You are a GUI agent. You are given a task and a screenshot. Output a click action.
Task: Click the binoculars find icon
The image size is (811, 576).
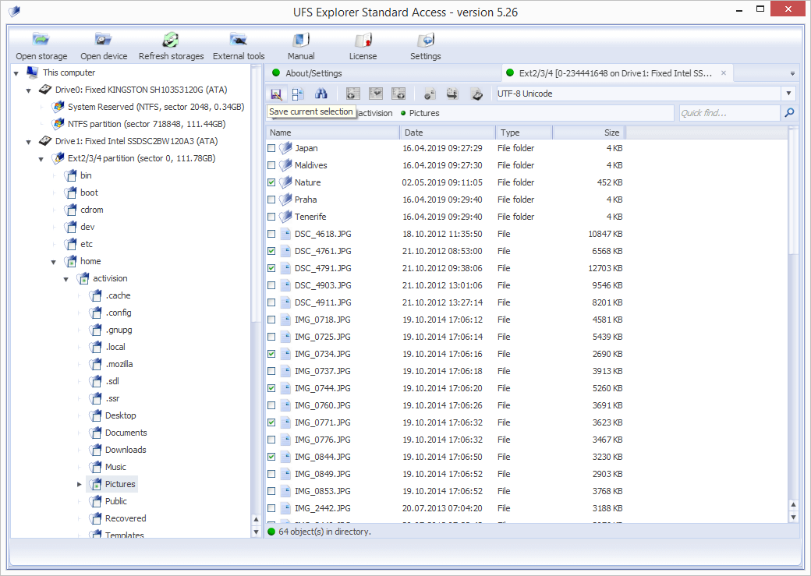[321, 94]
